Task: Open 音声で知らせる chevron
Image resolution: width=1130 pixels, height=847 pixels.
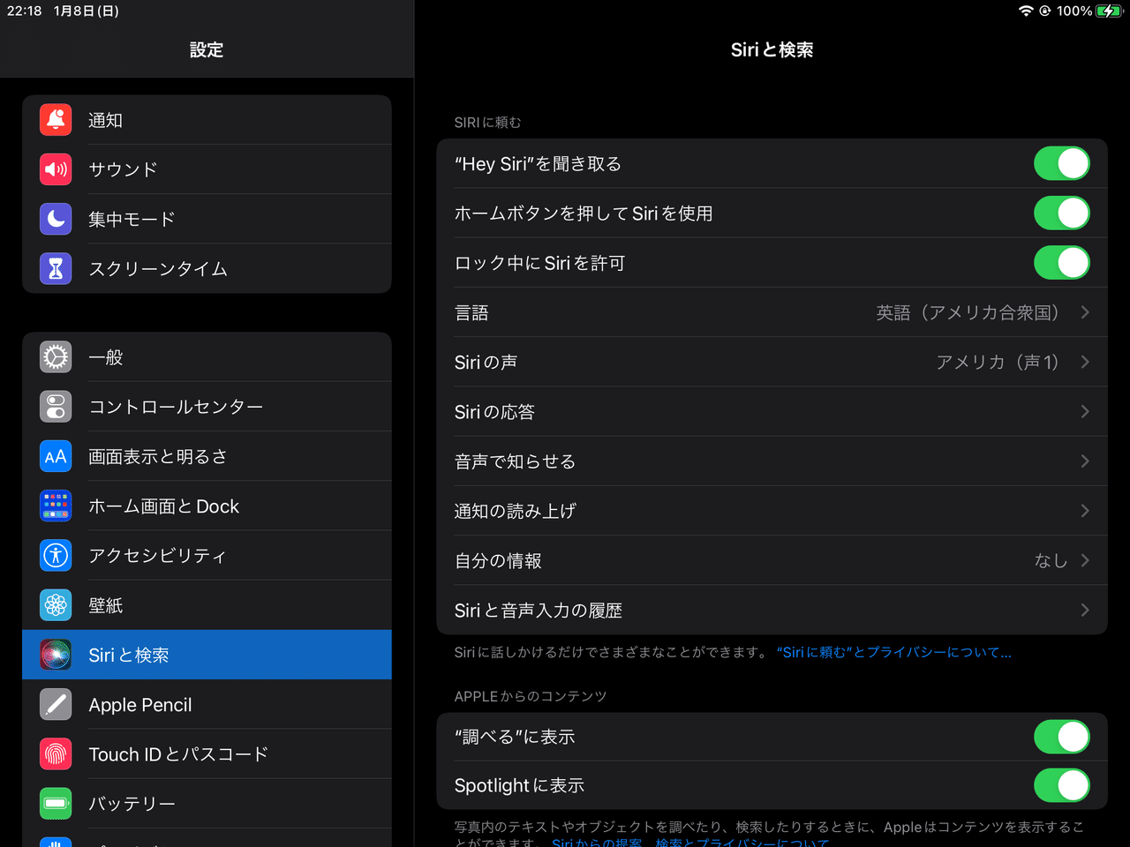Action: click(x=1085, y=461)
